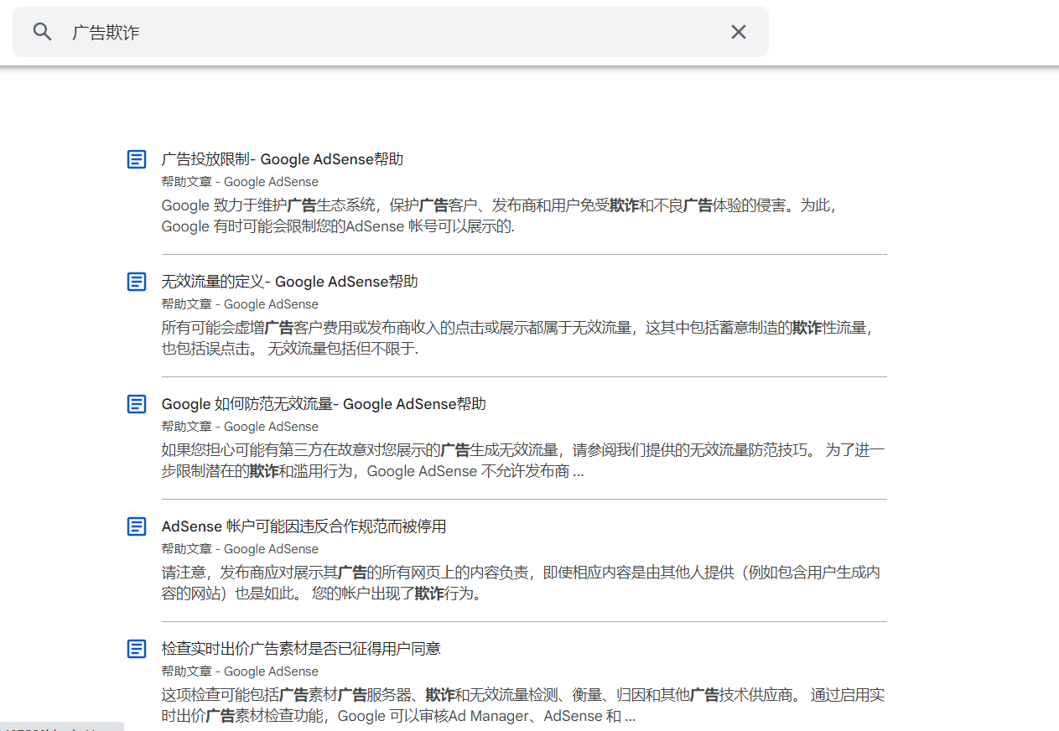Open the Google 如何防范无效流量 article
The image size is (1059, 731).
coord(324,403)
